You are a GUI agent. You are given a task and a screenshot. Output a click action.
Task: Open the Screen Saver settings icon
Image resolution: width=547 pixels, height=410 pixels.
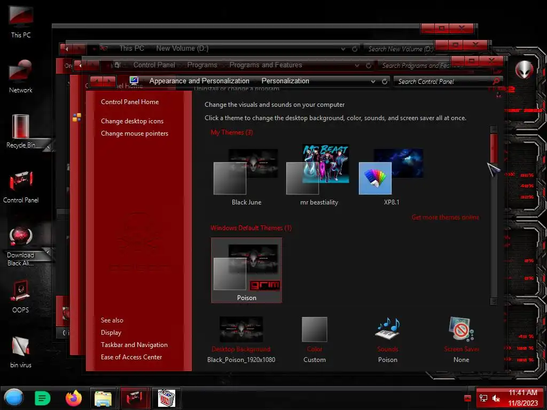[461, 329]
